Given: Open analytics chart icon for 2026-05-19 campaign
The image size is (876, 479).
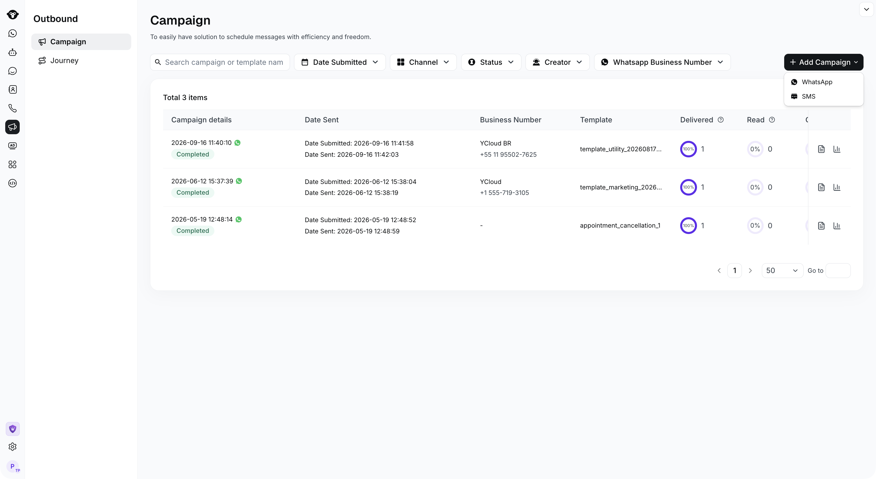Looking at the screenshot, I should pyautogui.click(x=837, y=226).
